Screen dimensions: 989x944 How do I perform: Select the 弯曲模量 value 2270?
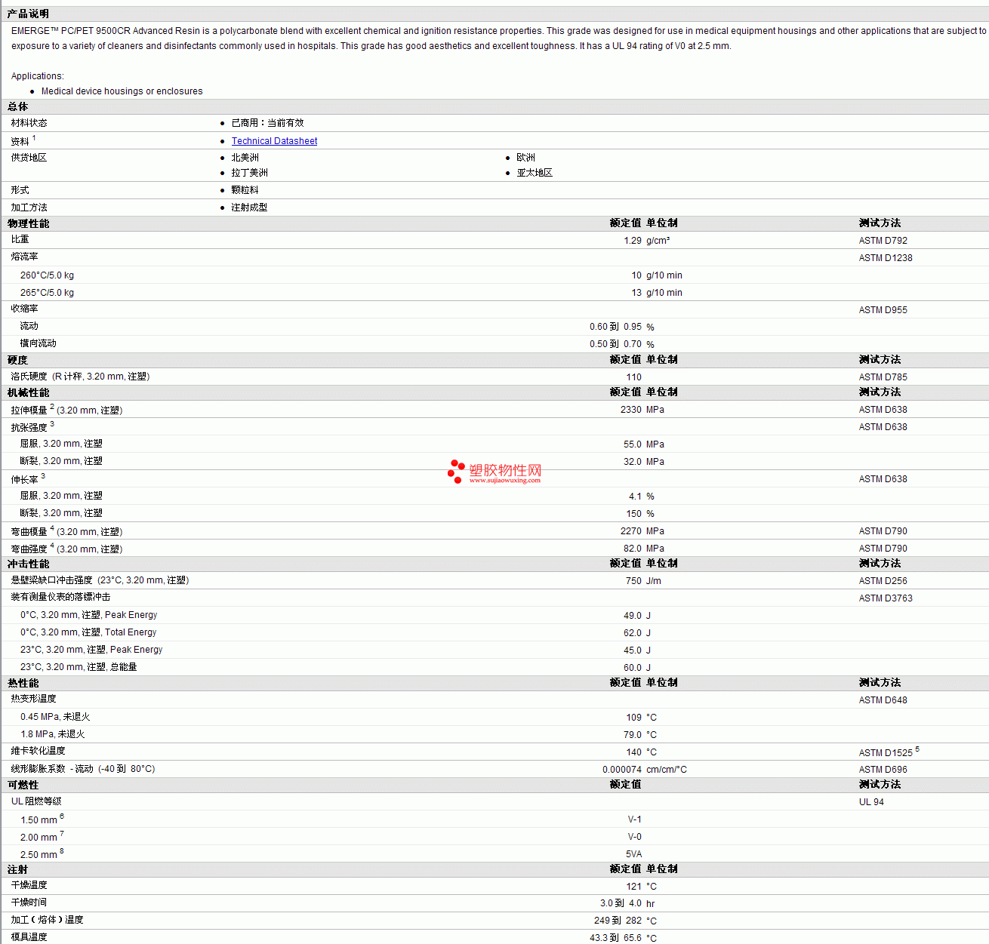(631, 531)
